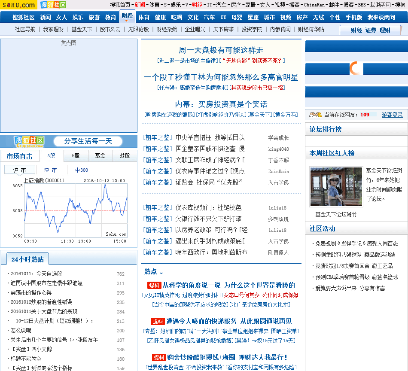
Task: Select the 沪市 chart tab
Action: tap(20, 170)
